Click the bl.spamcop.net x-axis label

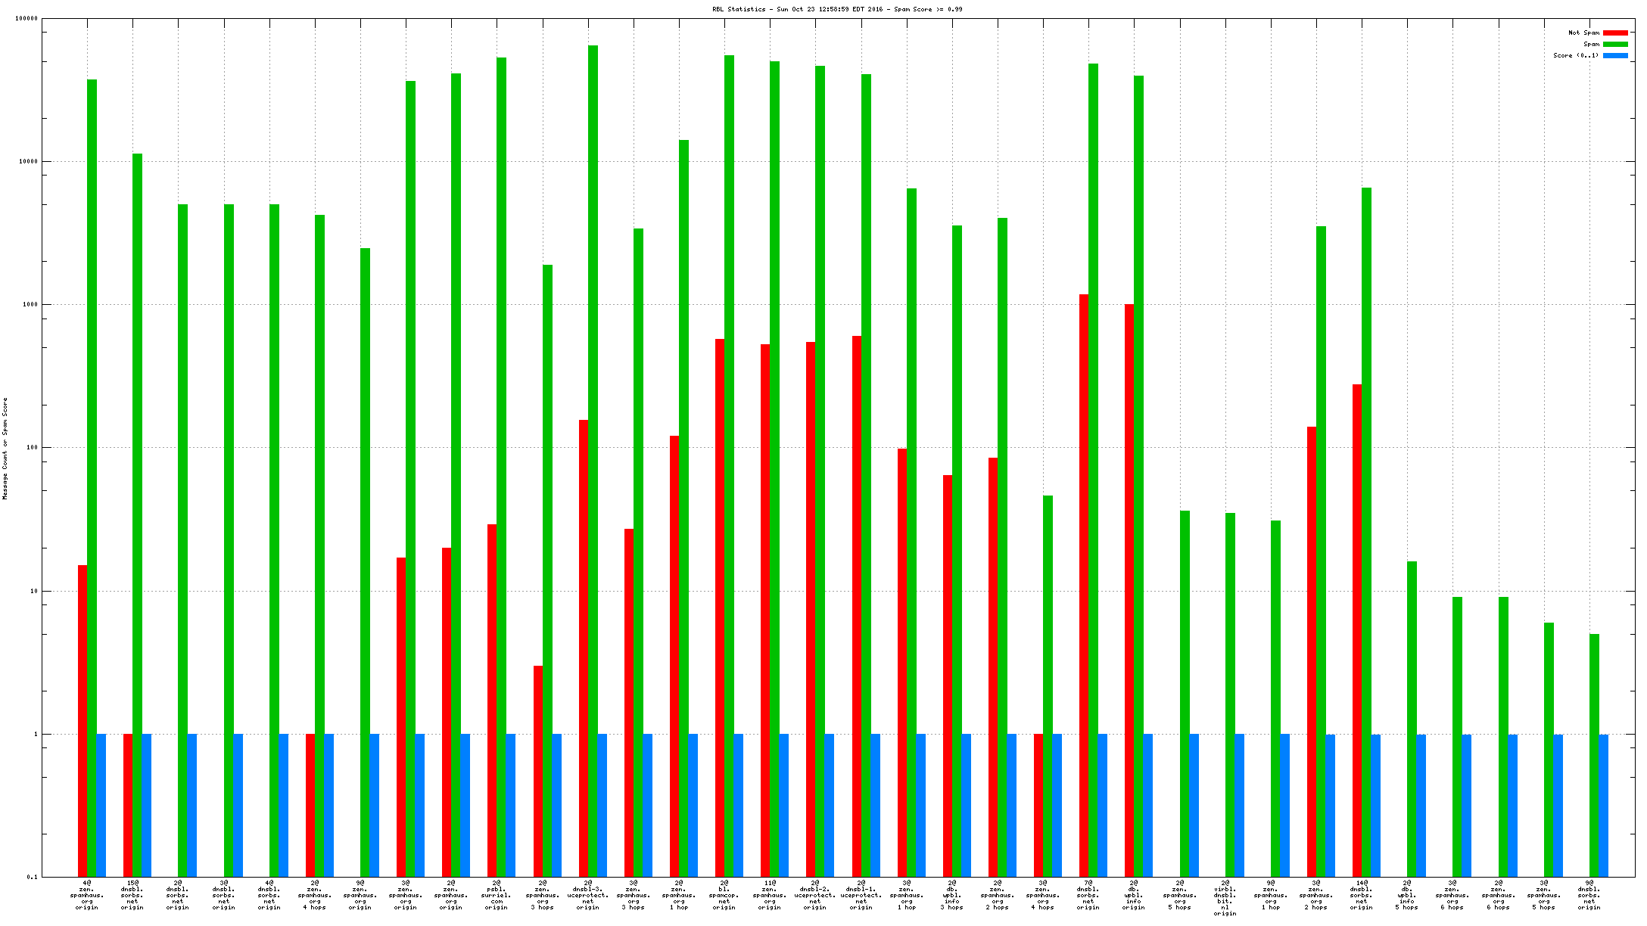click(x=724, y=895)
